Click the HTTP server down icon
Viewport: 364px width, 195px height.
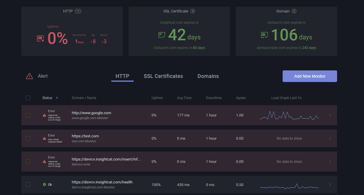[40, 39]
